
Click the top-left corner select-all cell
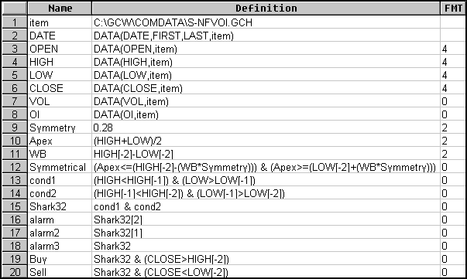pyautogui.click(x=15, y=9)
